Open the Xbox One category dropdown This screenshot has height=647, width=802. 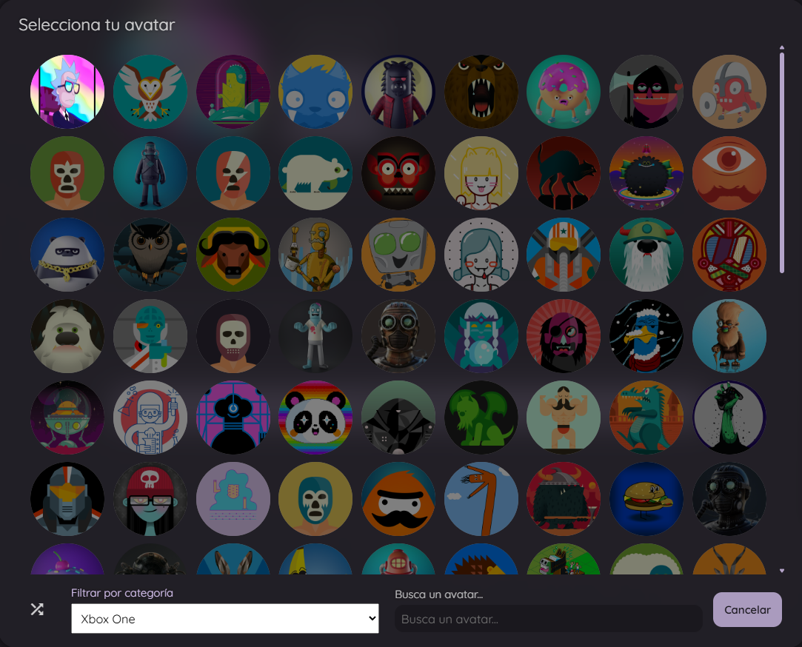tap(224, 619)
